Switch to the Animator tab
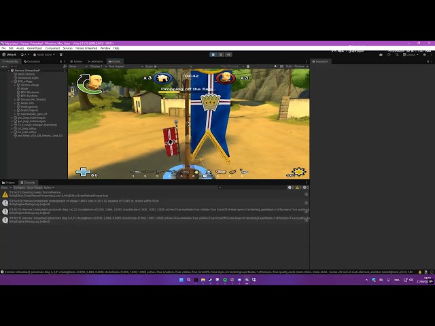This screenshot has height=326, width=435. click(x=95, y=62)
